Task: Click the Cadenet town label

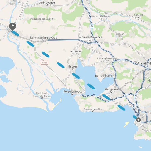Action: [139, 15]
